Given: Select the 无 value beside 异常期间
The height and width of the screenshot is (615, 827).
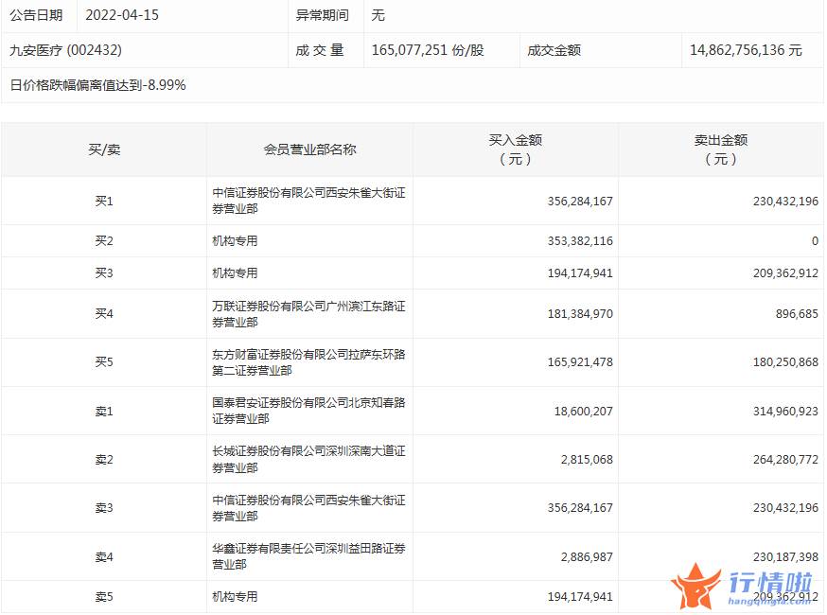Looking at the screenshot, I should [x=378, y=15].
